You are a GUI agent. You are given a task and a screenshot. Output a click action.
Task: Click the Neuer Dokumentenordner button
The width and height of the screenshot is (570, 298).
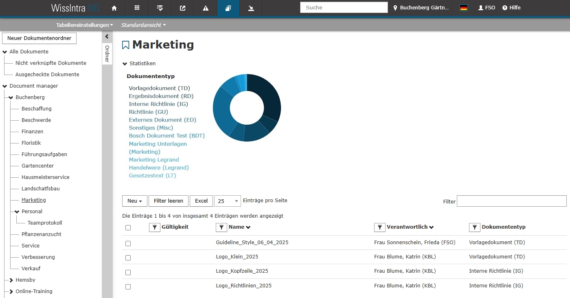tap(39, 38)
